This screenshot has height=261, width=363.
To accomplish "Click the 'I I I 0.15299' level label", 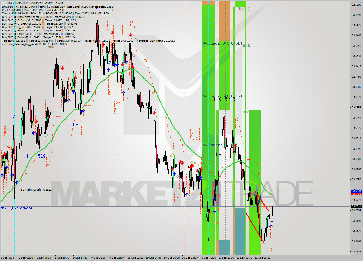I will click(x=36, y=156).
